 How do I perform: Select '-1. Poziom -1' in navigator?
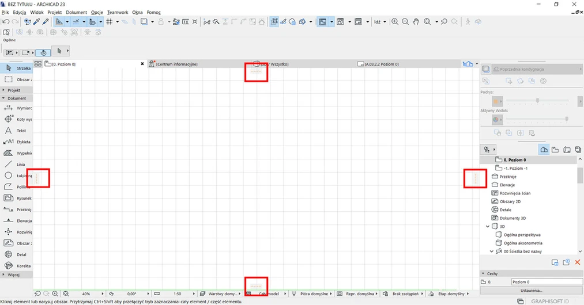point(515,168)
